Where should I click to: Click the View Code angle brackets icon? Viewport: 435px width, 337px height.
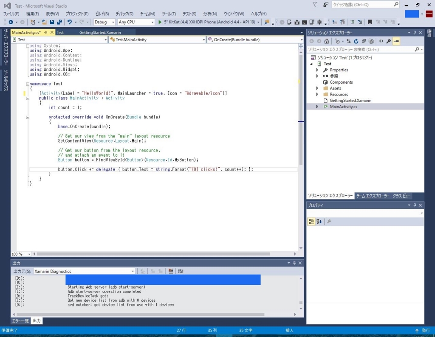coord(381,41)
